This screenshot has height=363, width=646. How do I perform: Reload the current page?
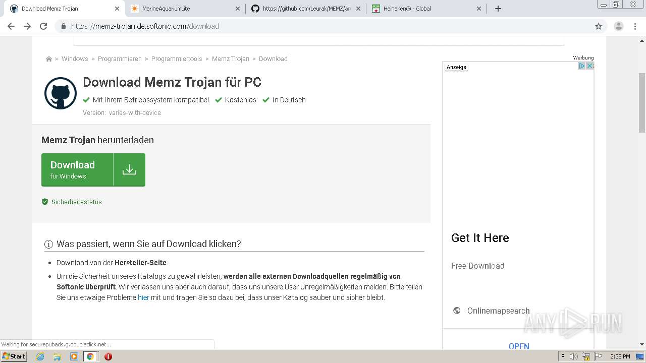click(43, 26)
